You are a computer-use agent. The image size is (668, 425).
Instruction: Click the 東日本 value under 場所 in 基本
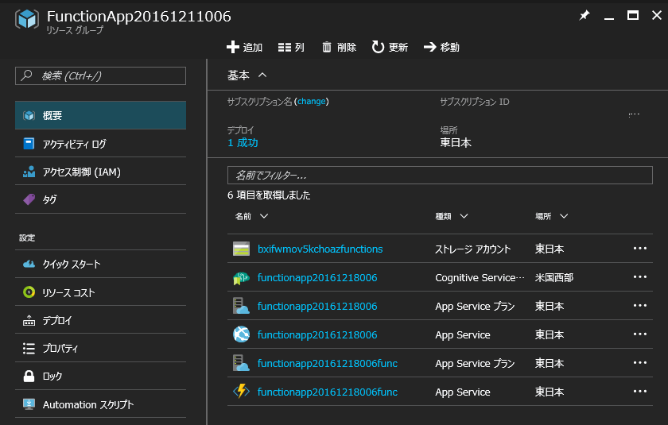[456, 142]
